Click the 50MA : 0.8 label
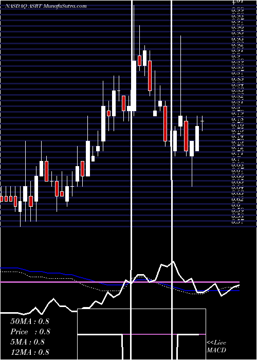The width and height of the screenshot is (257, 360). tap(30, 321)
